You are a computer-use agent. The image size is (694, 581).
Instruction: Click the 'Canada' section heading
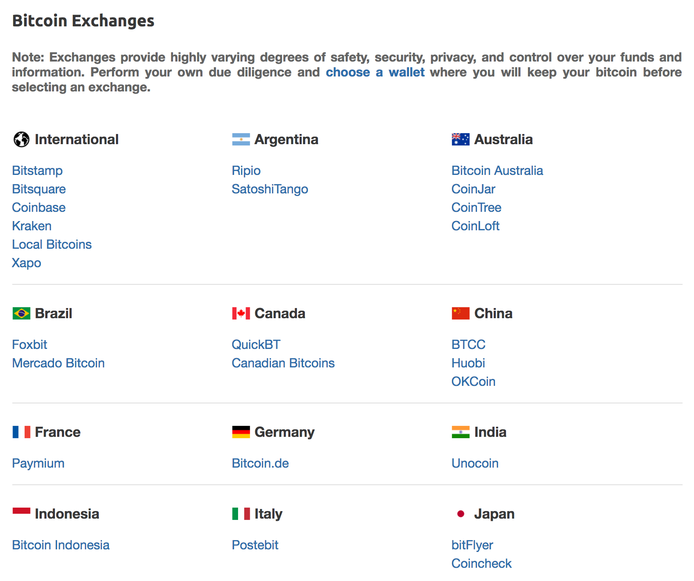[x=280, y=313]
